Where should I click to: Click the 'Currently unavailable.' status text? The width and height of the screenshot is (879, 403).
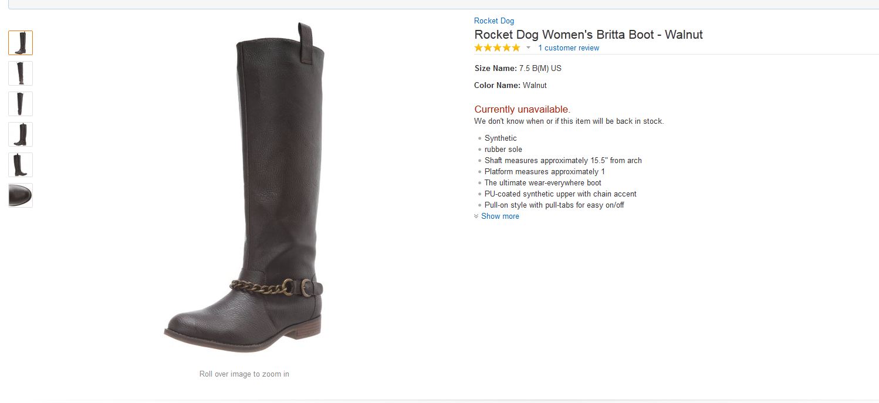pyautogui.click(x=522, y=109)
